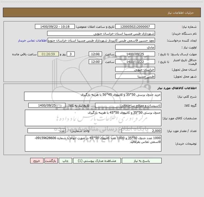The height and width of the screenshot is (197, 204).
Task: Open اطلاعات تماس خریدار link
Action: pyautogui.click(x=32, y=40)
